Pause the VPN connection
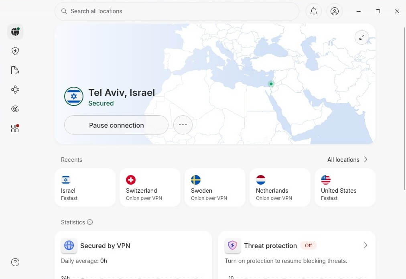 point(116,125)
